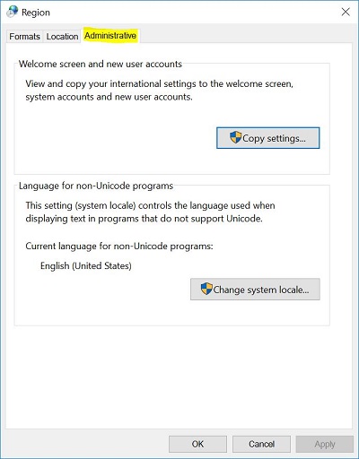This screenshot has width=359, height=459.
Task: Select the highlighted Administrative tab
Action: (x=110, y=36)
